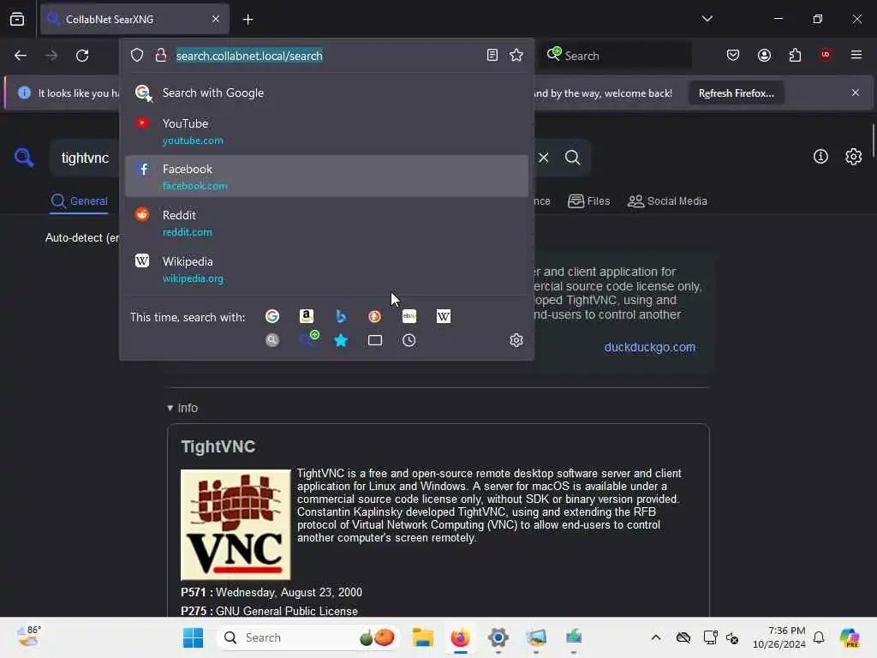Open the weather widget showing 86°
The height and width of the screenshot is (658, 877).
(x=28, y=637)
